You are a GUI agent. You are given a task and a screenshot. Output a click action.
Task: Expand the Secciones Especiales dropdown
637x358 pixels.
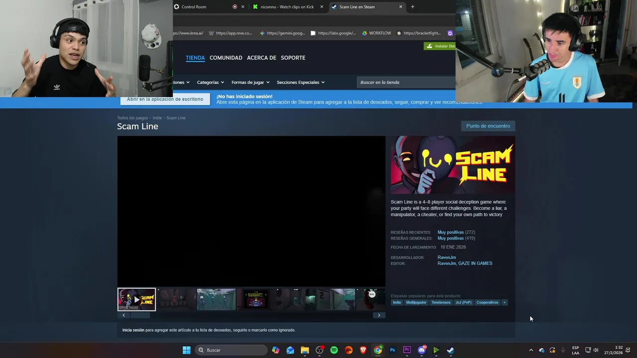point(301,83)
